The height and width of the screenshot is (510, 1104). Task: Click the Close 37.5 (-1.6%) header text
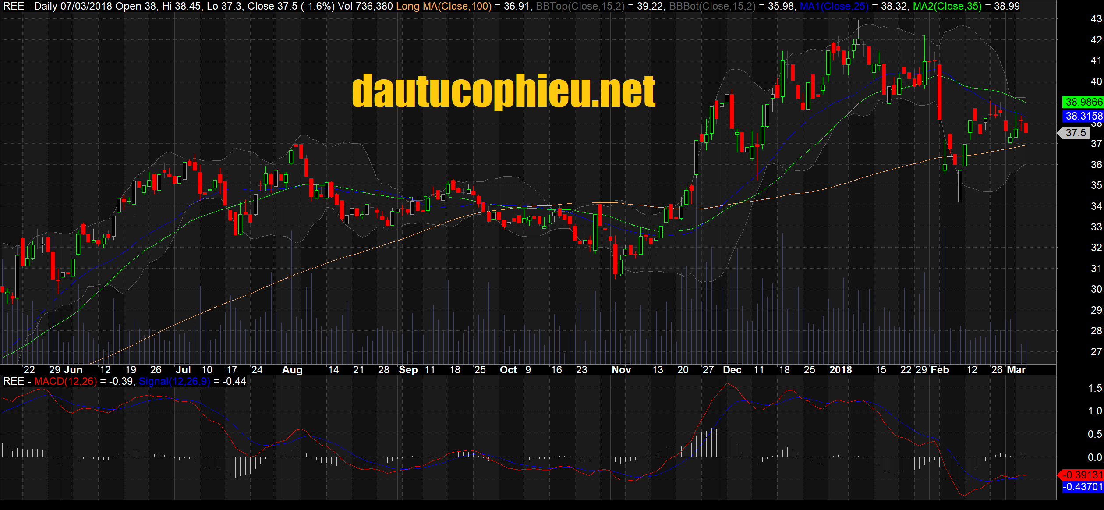(x=291, y=6)
